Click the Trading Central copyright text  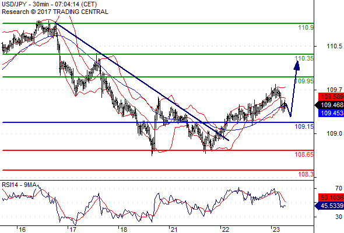(x=55, y=12)
